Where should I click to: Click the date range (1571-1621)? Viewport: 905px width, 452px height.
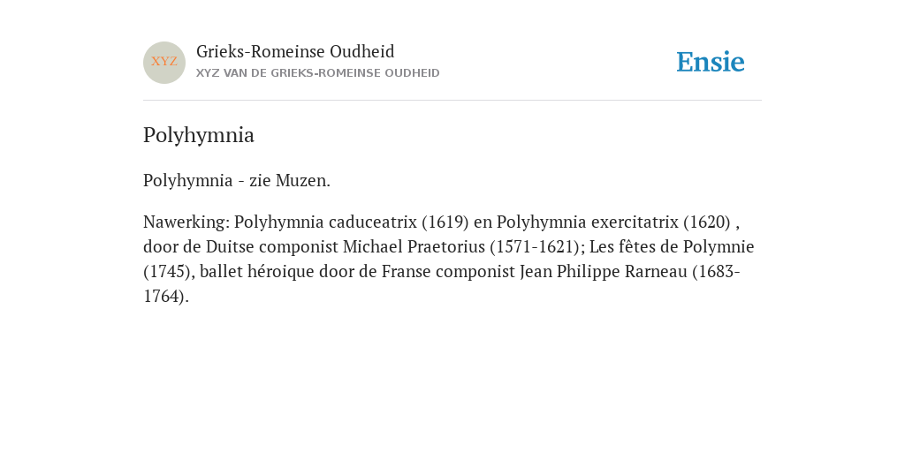534,247
